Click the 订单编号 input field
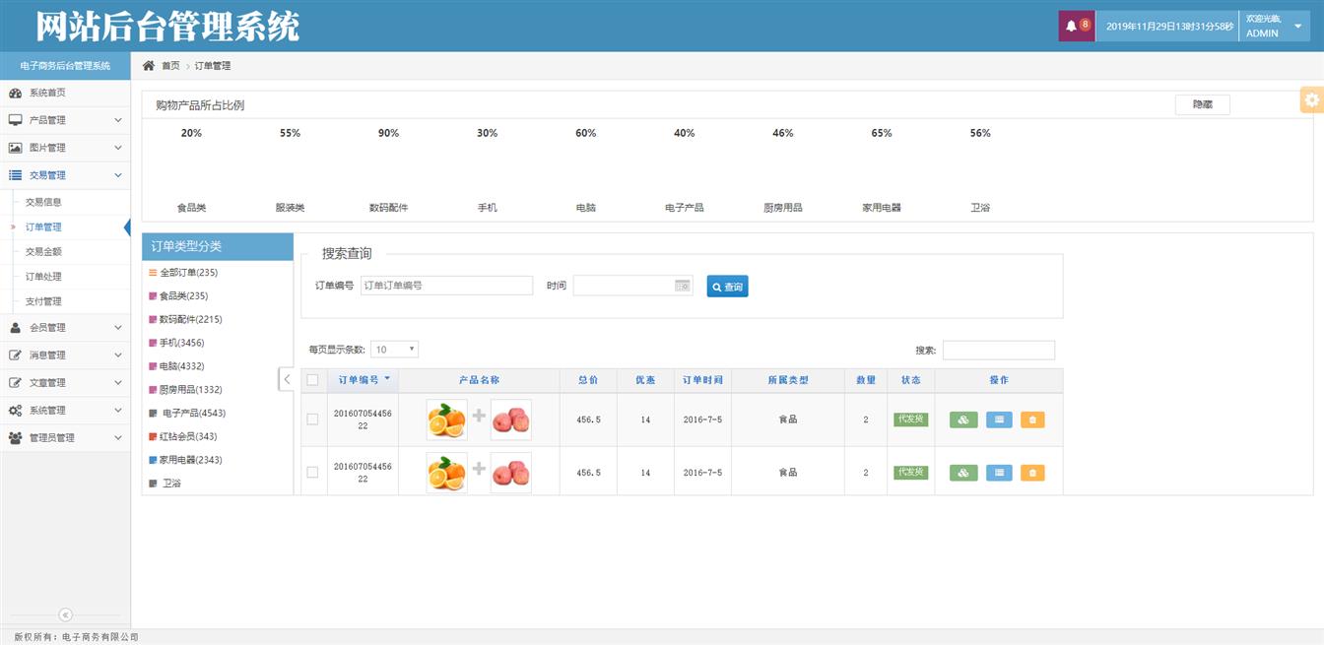This screenshot has width=1324, height=645. [446, 286]
